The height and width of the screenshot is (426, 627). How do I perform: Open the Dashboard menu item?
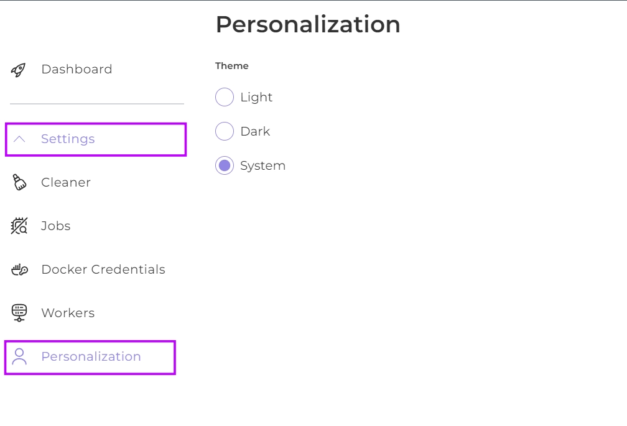(77, 69)
